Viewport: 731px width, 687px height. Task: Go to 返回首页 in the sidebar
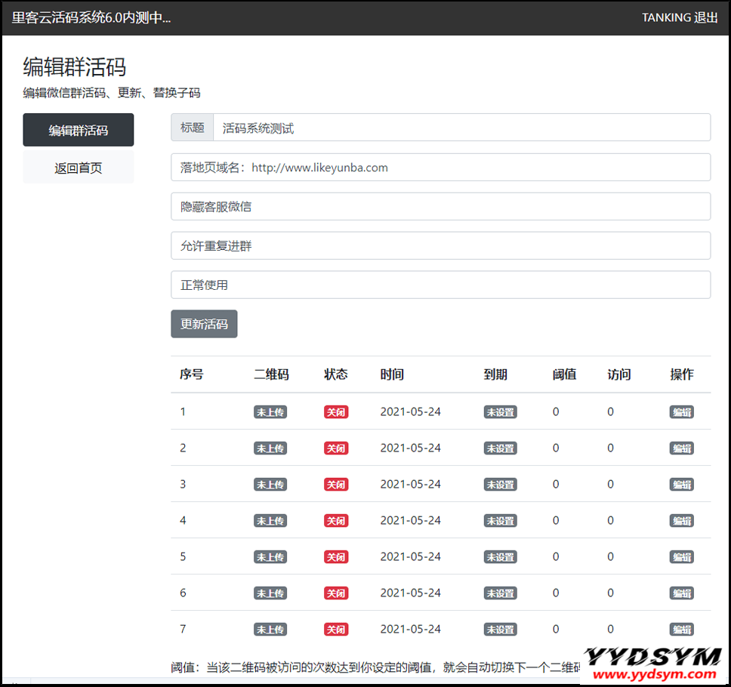click(x=79, y=168)
